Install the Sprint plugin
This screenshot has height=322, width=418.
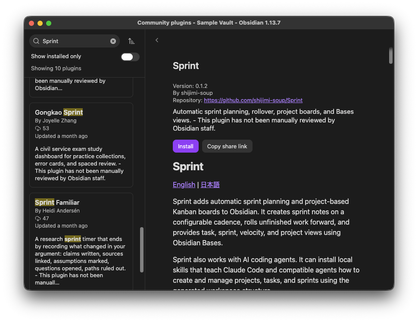coord(186,146)
